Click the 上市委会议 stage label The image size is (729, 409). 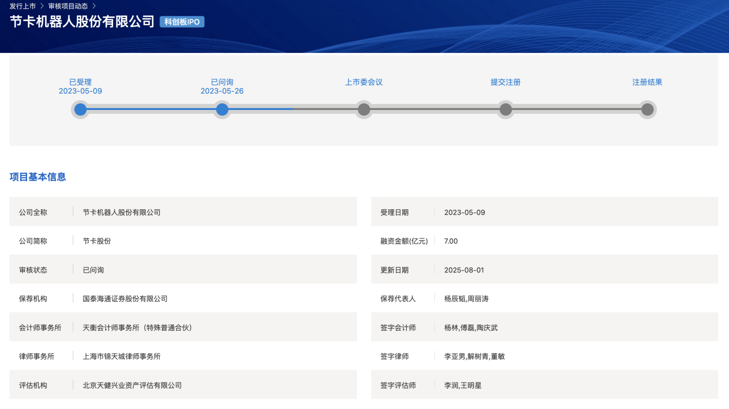click(x=364, y=82)
